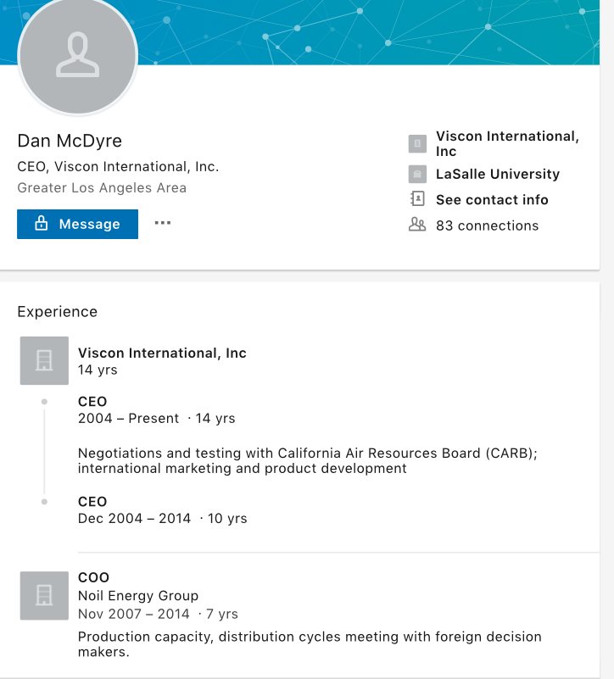
Task: Open the three-dot more actions menu
Action: [x=163, y=223]
